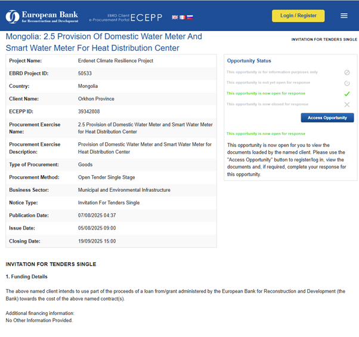Click the not-yet-open clock status icon

pyautogui.click(x=347, y=83)
